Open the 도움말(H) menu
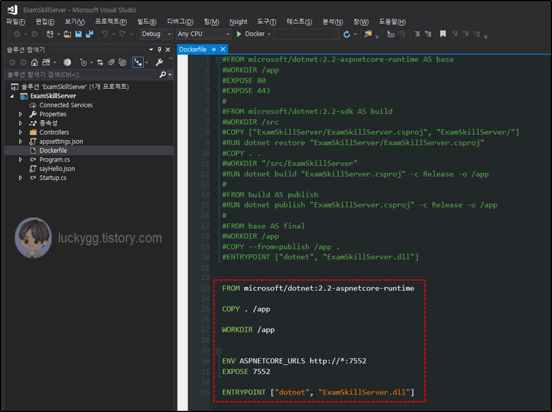The height and width of the screenshot is (412, 552). [392, 22]
